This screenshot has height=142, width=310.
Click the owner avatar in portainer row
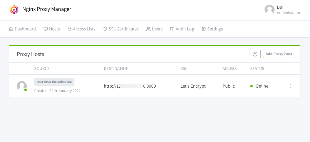coord(22,86)
